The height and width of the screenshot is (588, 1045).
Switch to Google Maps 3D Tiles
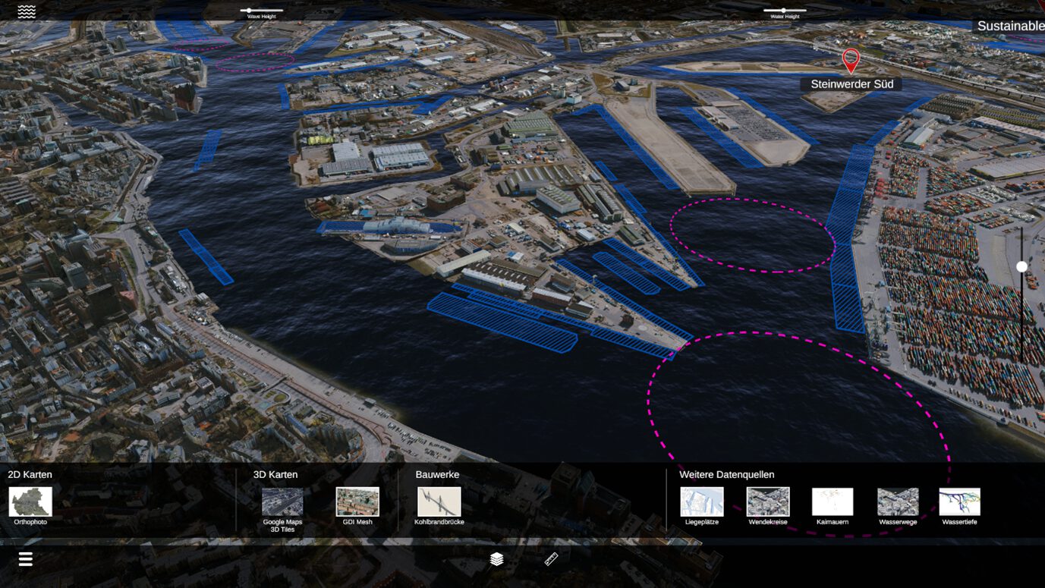282,502
